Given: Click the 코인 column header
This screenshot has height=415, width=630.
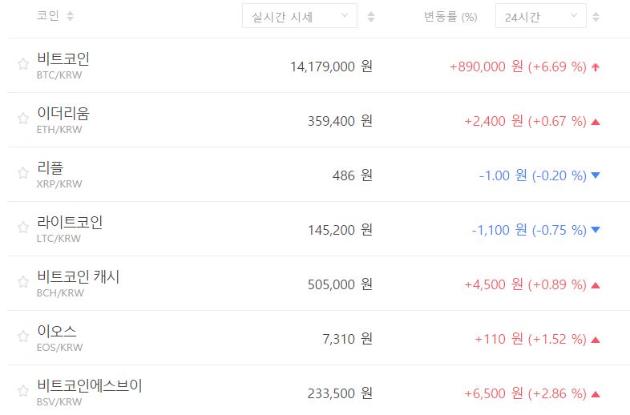Looking at the screenshot, I should pos(47,16).
